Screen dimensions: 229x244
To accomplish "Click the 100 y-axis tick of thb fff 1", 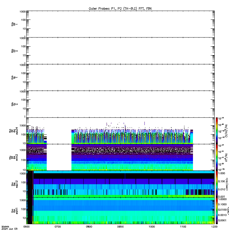I will (x=24, y=20).
